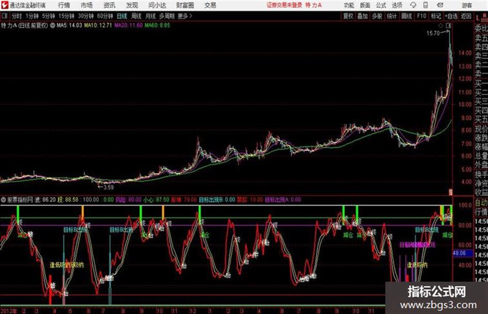Open the 市场 menu
488x314 pixels.
(87, 5)
